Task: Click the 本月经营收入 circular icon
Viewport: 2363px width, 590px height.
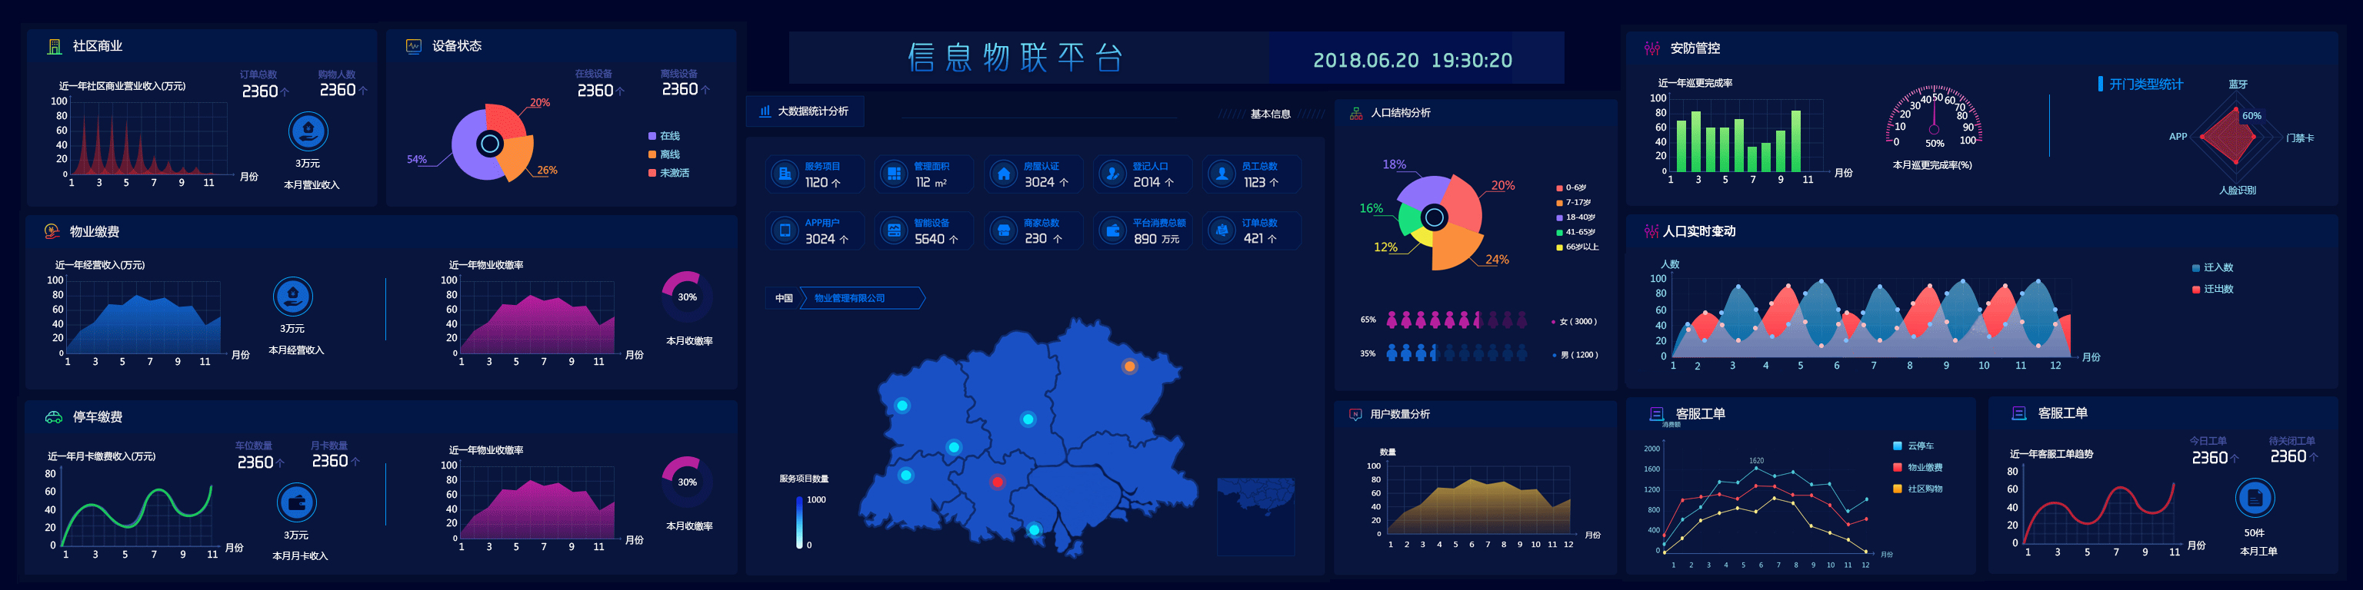Action: pos(292,297)
